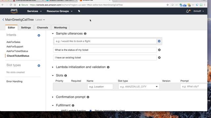The width and height of the screenshot is (211, 118).
Task: Click the slot Prompt input field
Action: pos(194,87)
